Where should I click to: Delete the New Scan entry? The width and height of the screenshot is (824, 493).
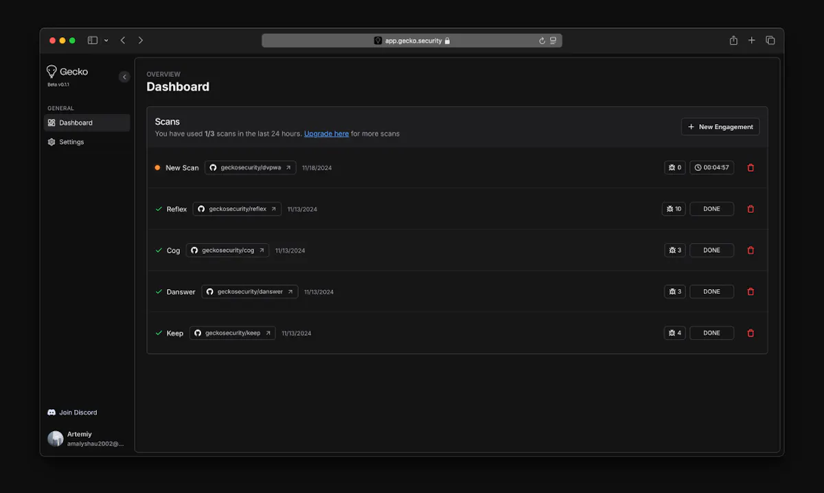point(751,168)
